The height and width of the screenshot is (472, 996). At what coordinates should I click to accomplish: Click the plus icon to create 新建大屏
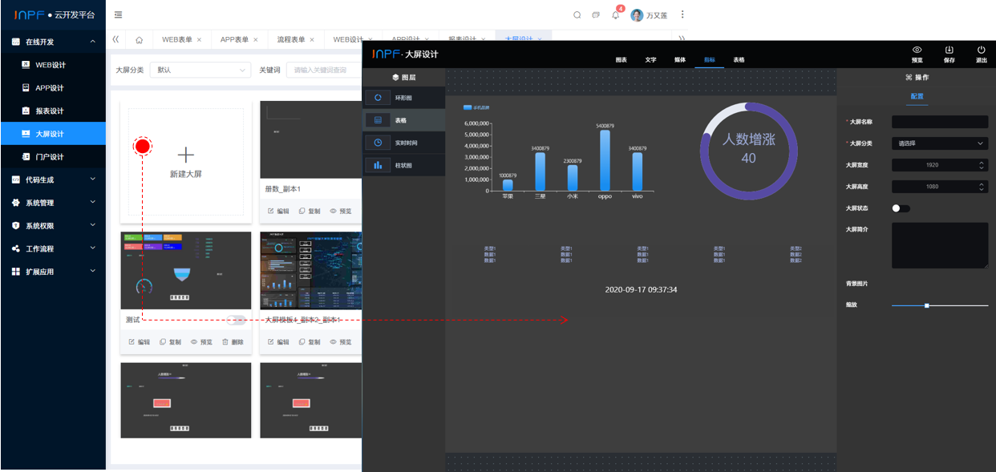[186, 155]
